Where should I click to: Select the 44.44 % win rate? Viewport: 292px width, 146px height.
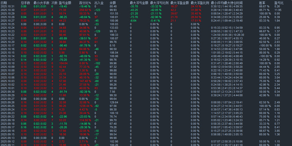click(x=264, y=67)
